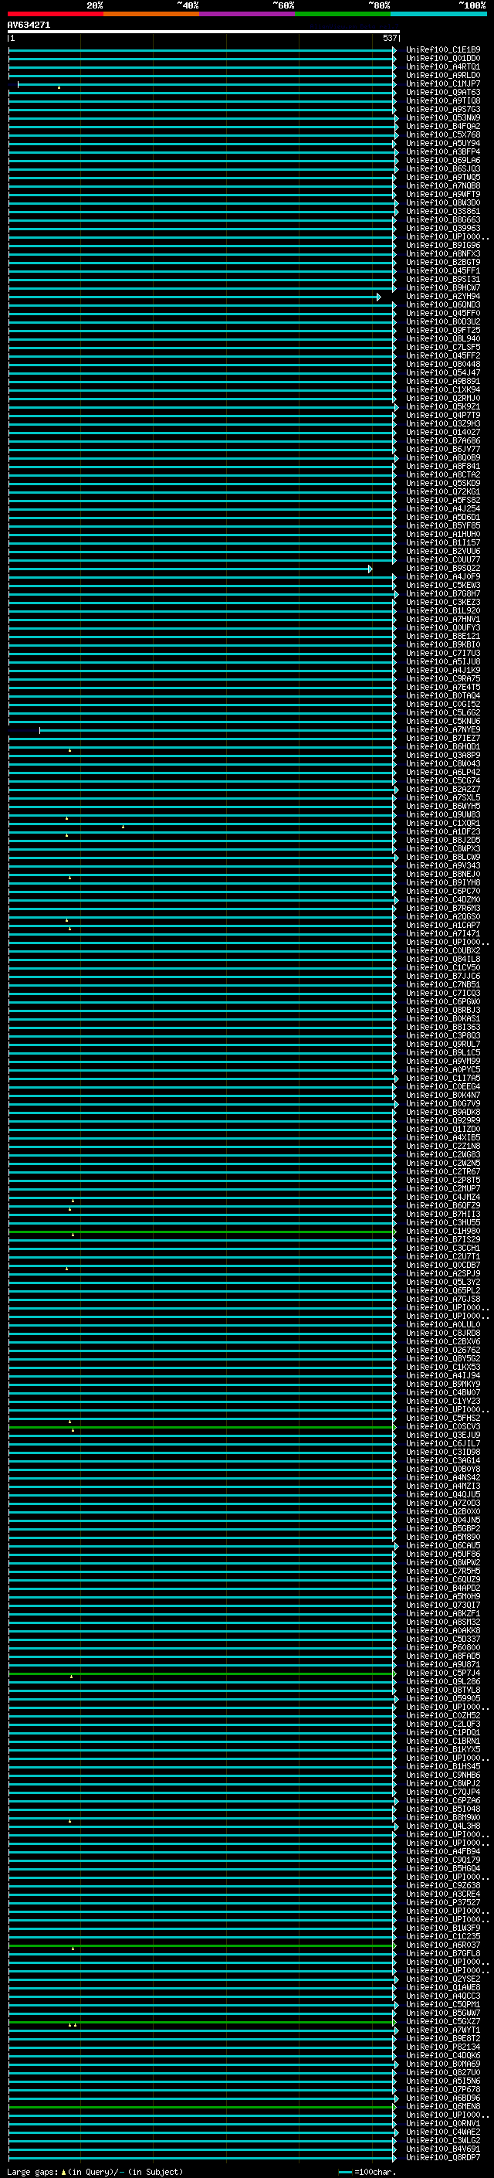Select the UniRef100_B0MA69 hit label

pyautogui.click(x=442, y=2064)
